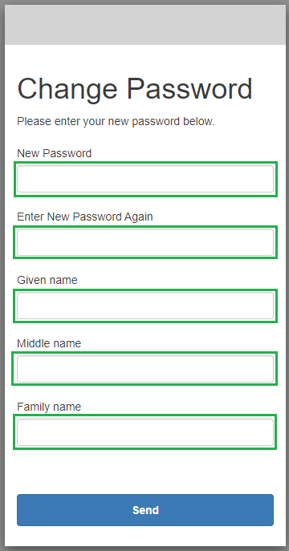Click the "Middle name" label

click(x=49, y=343)
